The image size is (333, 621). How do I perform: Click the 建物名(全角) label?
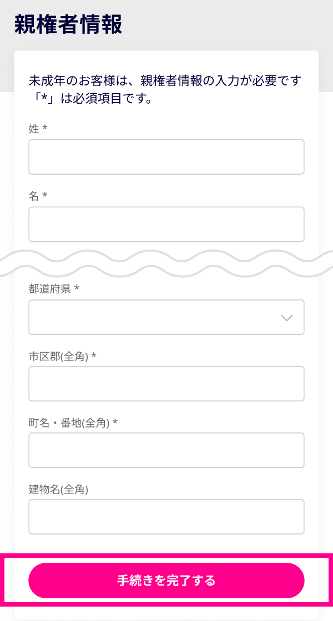coord(58,489)
